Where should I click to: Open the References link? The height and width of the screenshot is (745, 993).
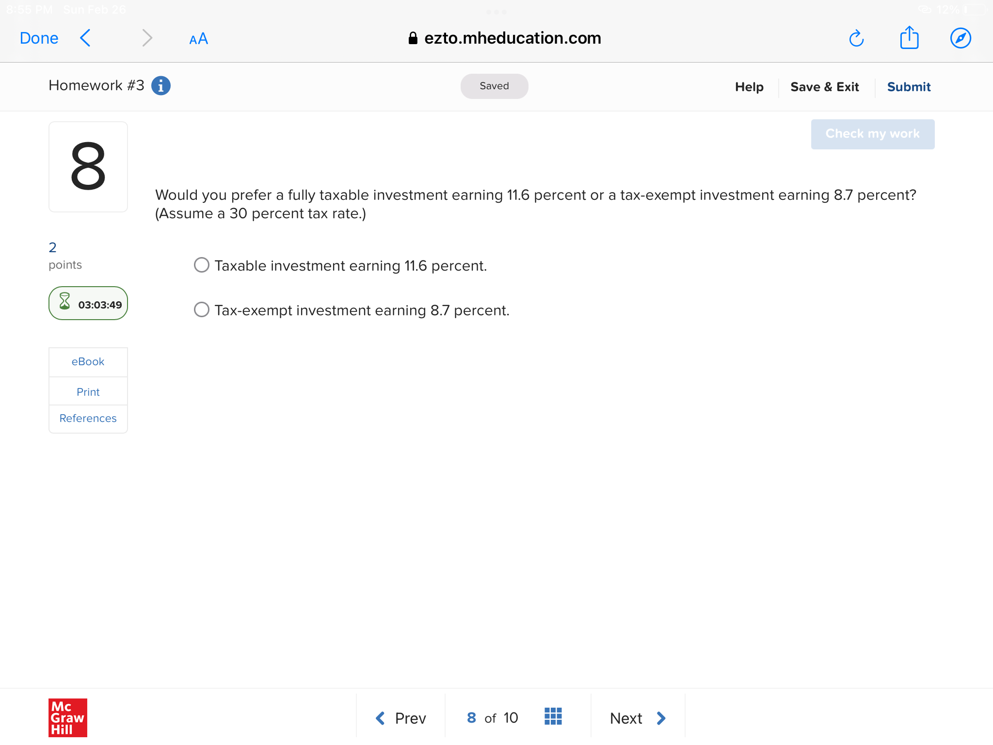88,418
